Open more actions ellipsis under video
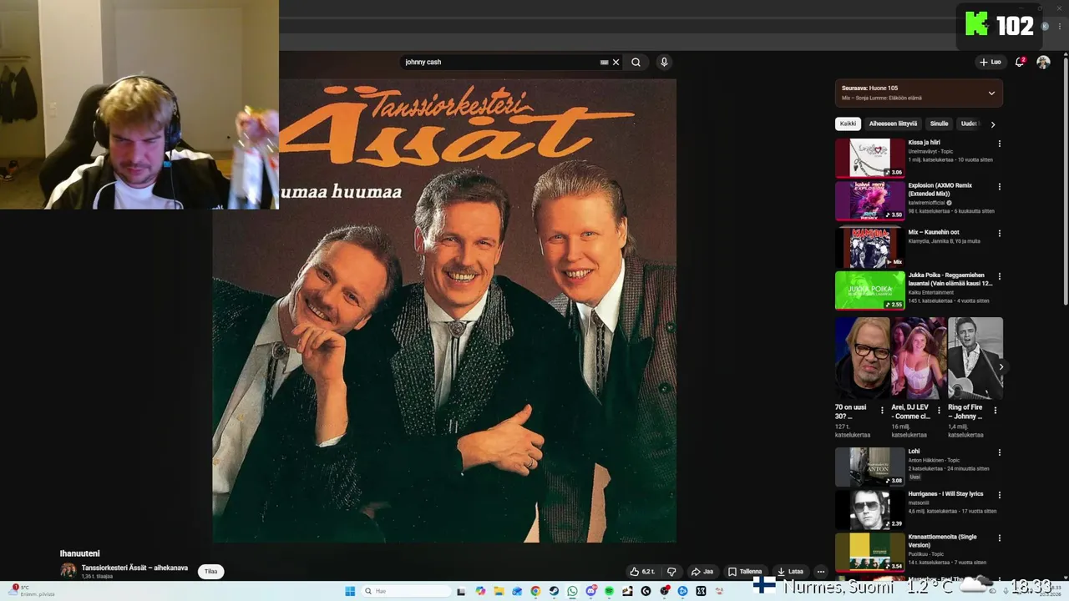This screenshot has width=1069, height=601. point(821,572)
